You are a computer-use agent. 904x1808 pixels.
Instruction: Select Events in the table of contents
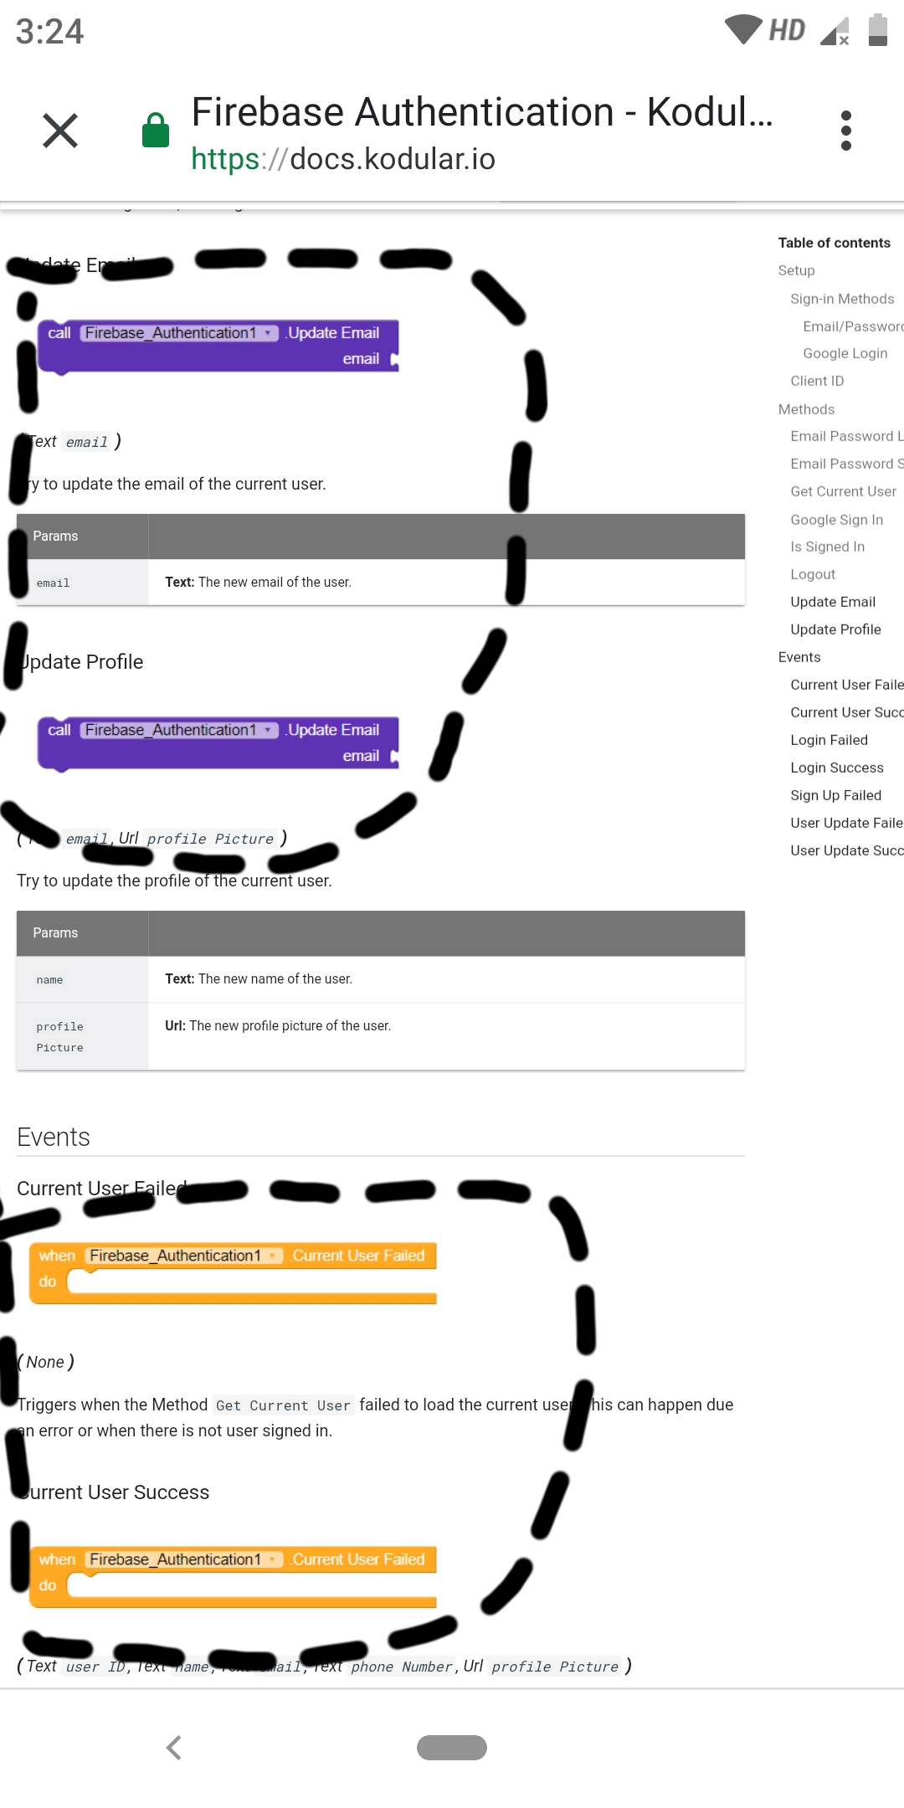pos(799,657)
